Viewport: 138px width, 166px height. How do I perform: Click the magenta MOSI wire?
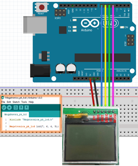click(x=113, y=56)
